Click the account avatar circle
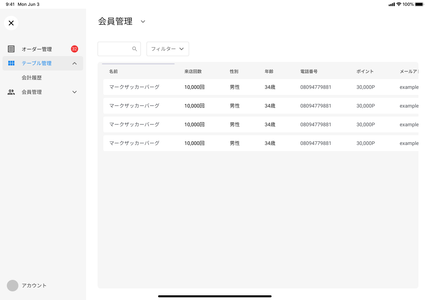The image size is (430, 300). point(13,286)
